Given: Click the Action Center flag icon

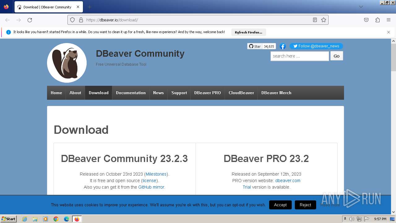Looking at the screenshot, I should 367,219.
